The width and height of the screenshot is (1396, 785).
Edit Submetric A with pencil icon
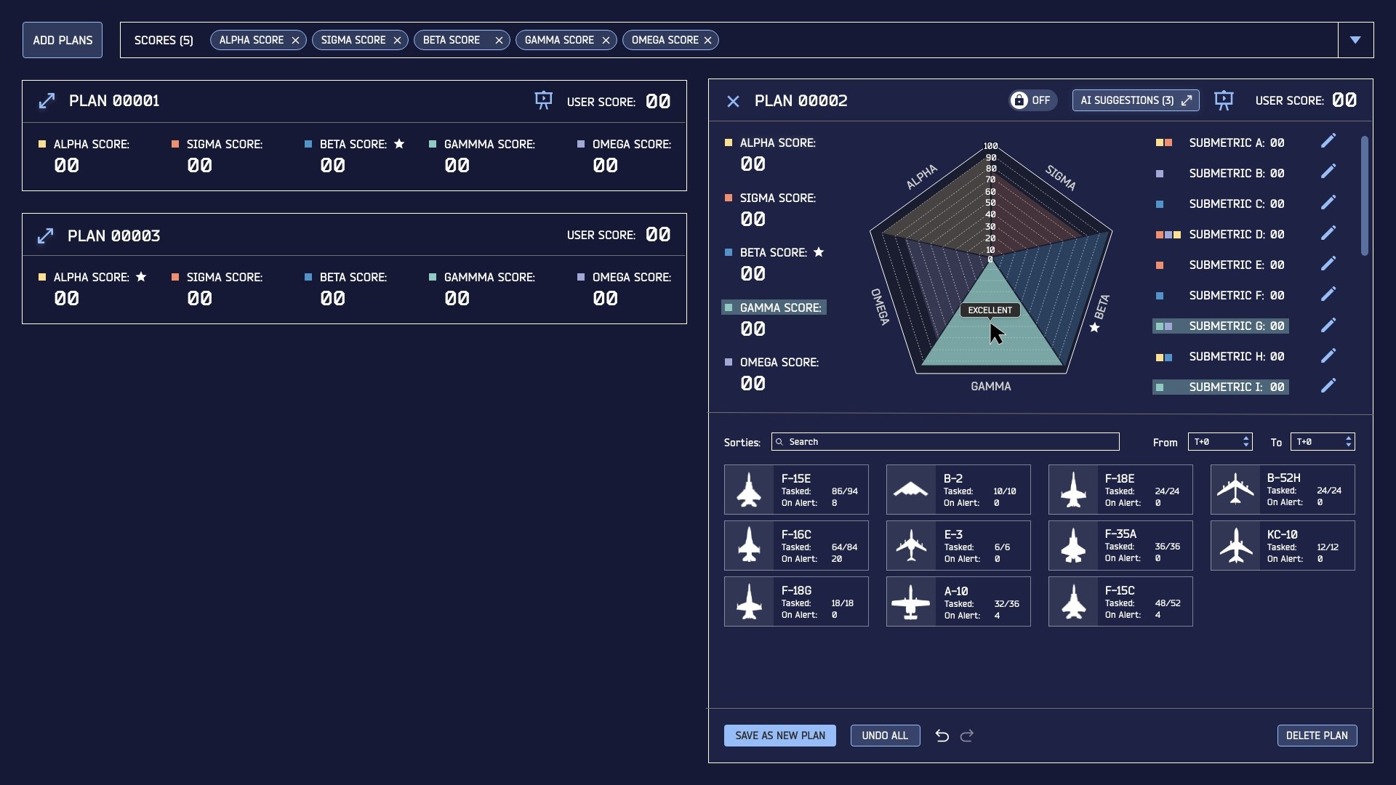tap(1328, 141)
